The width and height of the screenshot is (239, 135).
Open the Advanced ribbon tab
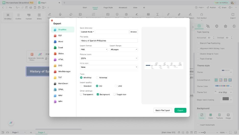tap(123, 7)
